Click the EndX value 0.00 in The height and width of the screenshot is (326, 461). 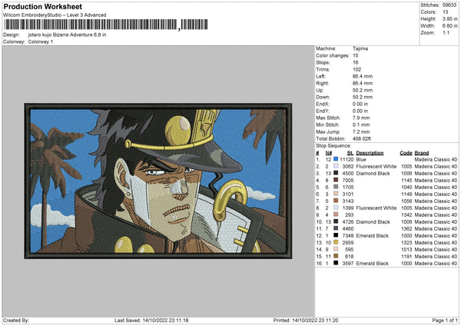point(360,104)
